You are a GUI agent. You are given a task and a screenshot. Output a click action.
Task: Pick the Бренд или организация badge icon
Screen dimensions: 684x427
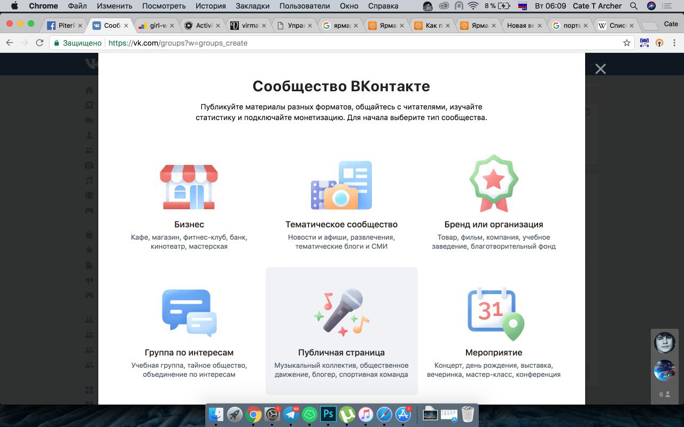tap(494, 184)
